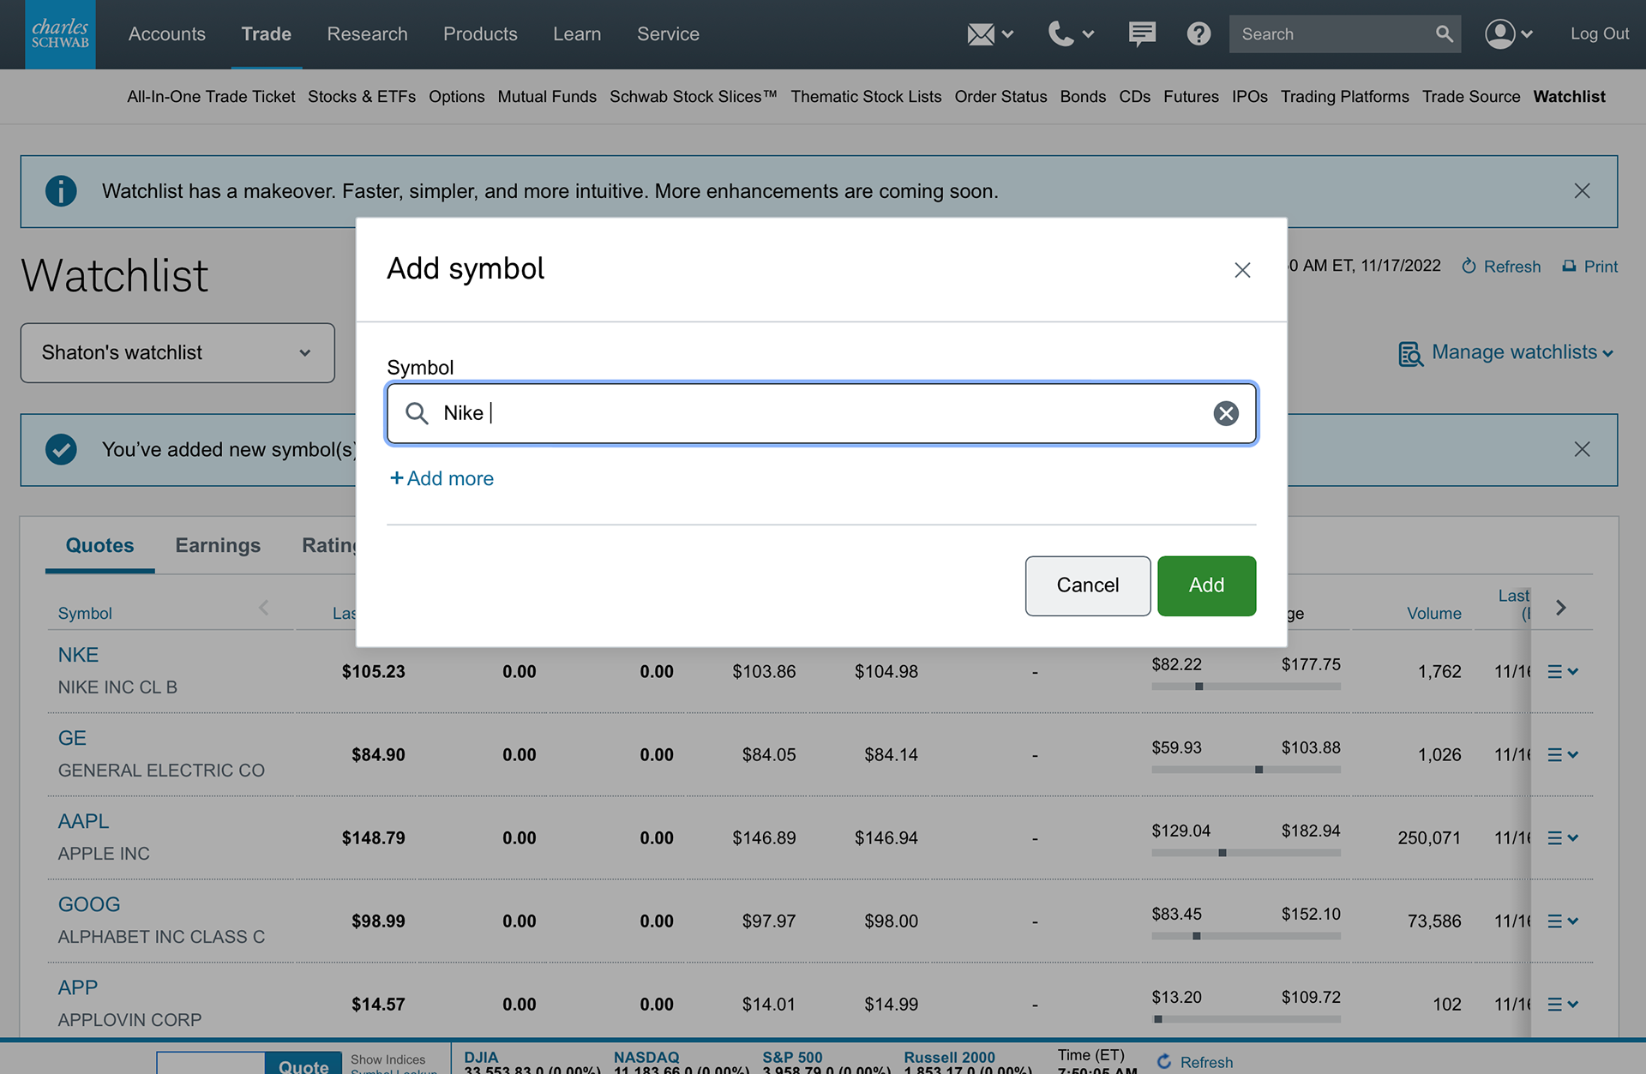
Task: Click the Refresh link beside the timestamp
Action: pyautogui.click(x=1501, y=267)
